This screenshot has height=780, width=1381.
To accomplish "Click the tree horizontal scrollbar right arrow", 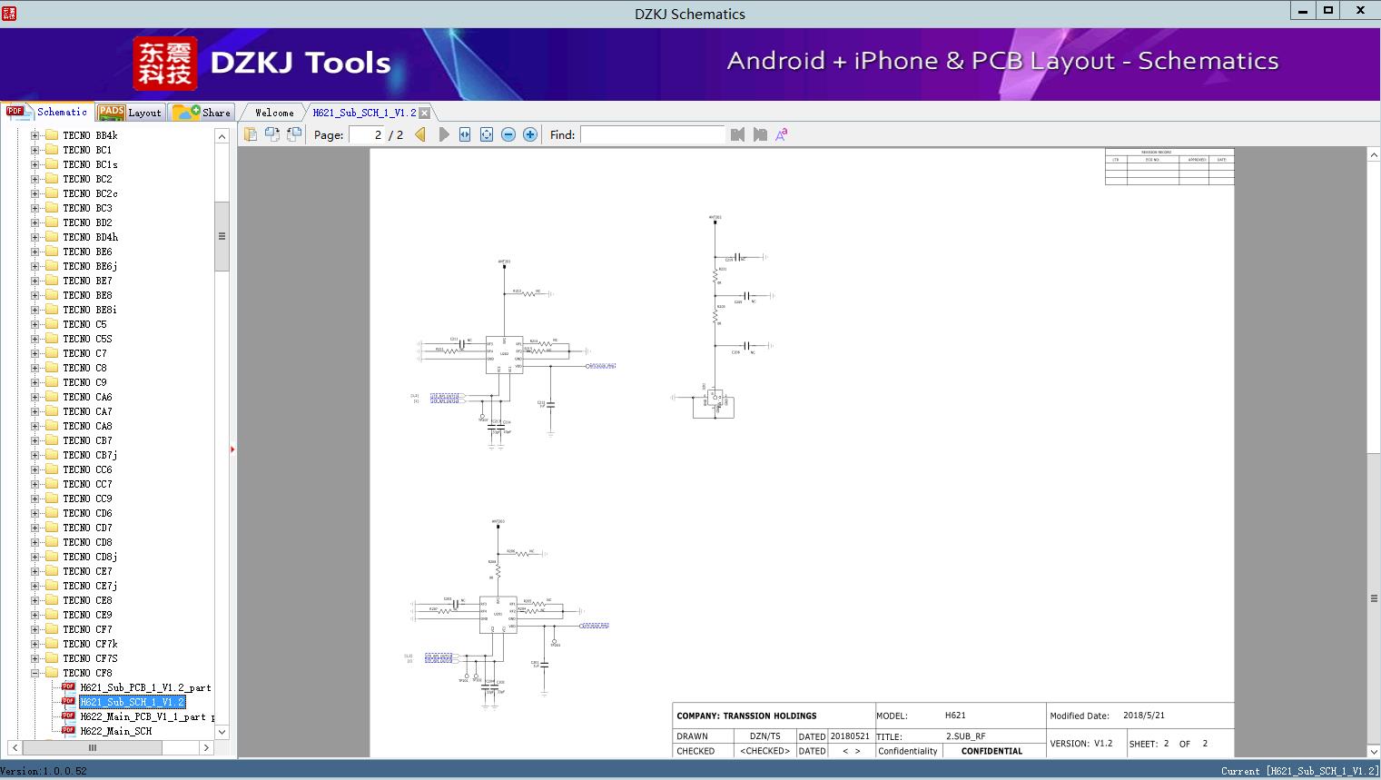I will pyautogui.click(x=206, y=747).
